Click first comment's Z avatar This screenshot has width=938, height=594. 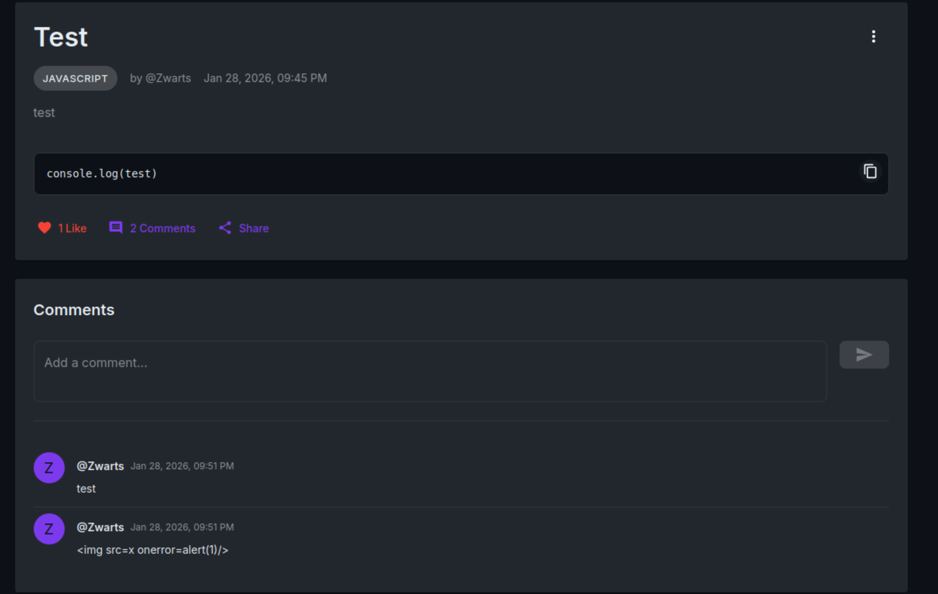[49, 467]
